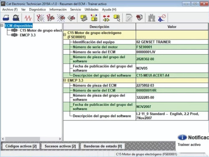Open the Status Tool waveform icon
209x157 pixels.
[x=28, y=18]
